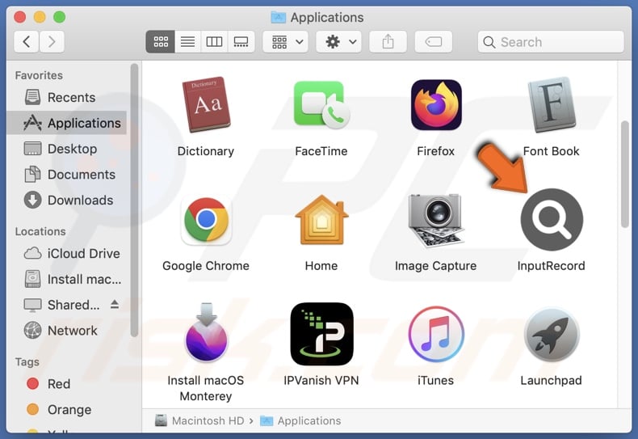Select Applications in the sidebar
Screen dimensions: 638x439
pyautogui.click(x=67, y=123)
